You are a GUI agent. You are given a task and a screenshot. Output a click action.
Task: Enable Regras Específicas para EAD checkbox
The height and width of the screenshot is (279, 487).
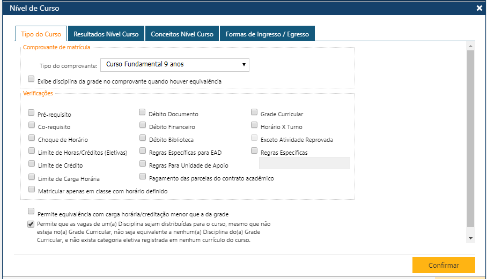pyautogui.click(x=143, y=151)
